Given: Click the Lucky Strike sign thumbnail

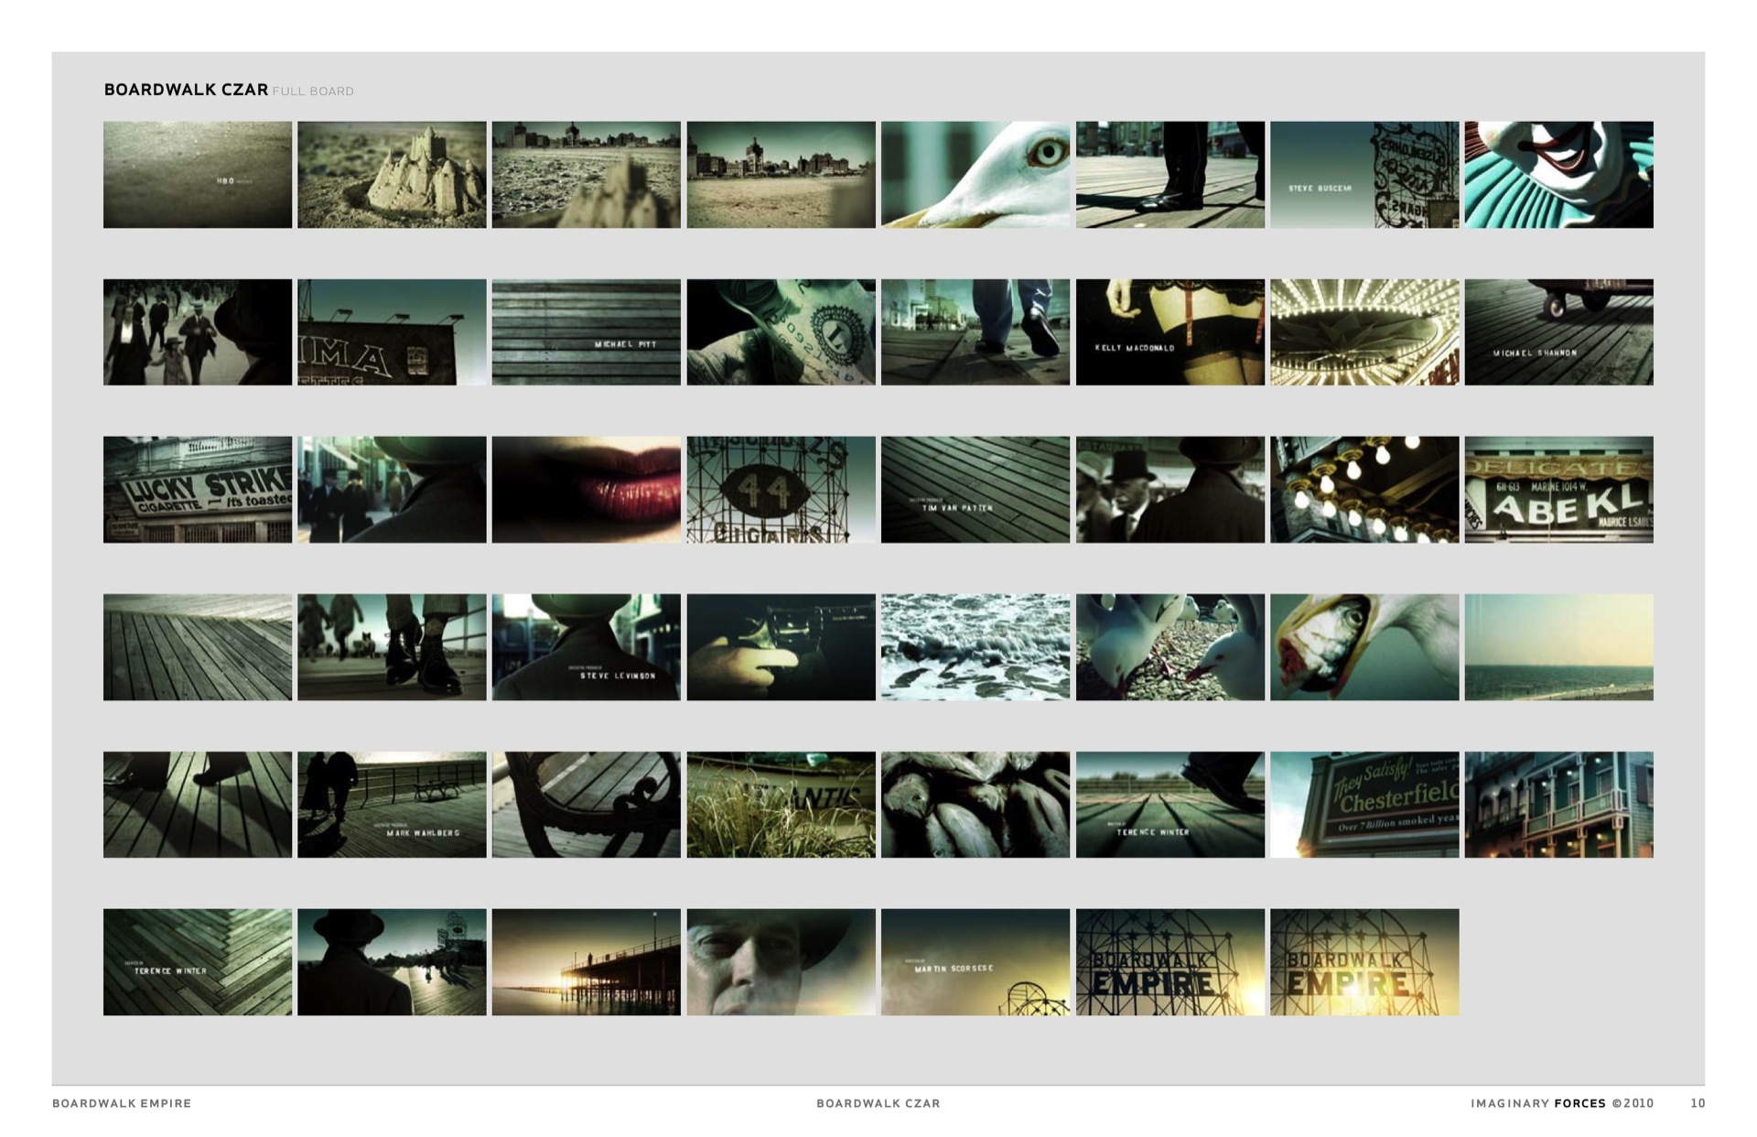Looking at the screenshot, I should pyautogui.click(x=197, y=489).
